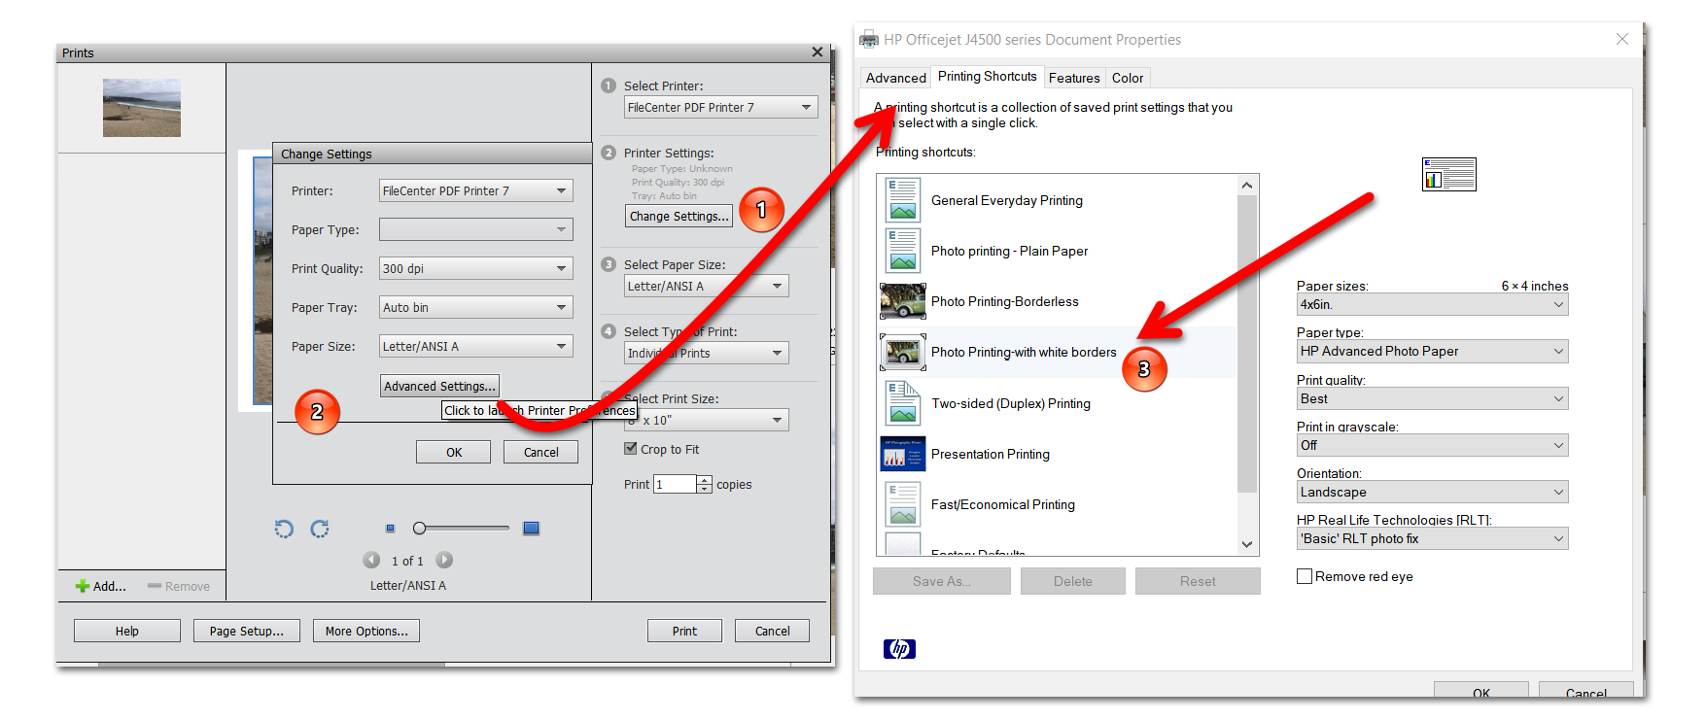The height and width of the screenshot is (720, 1706).
Task: Open Paper Size dropdown in Change Settings
Action: [475, 346]
